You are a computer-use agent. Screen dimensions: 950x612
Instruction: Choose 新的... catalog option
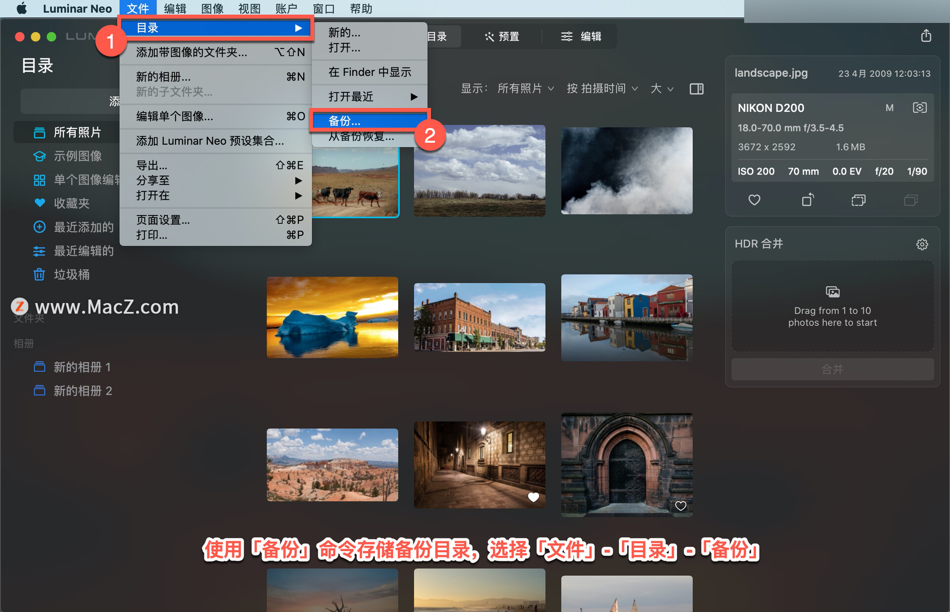pyautogui.click(x=370, y=33)
